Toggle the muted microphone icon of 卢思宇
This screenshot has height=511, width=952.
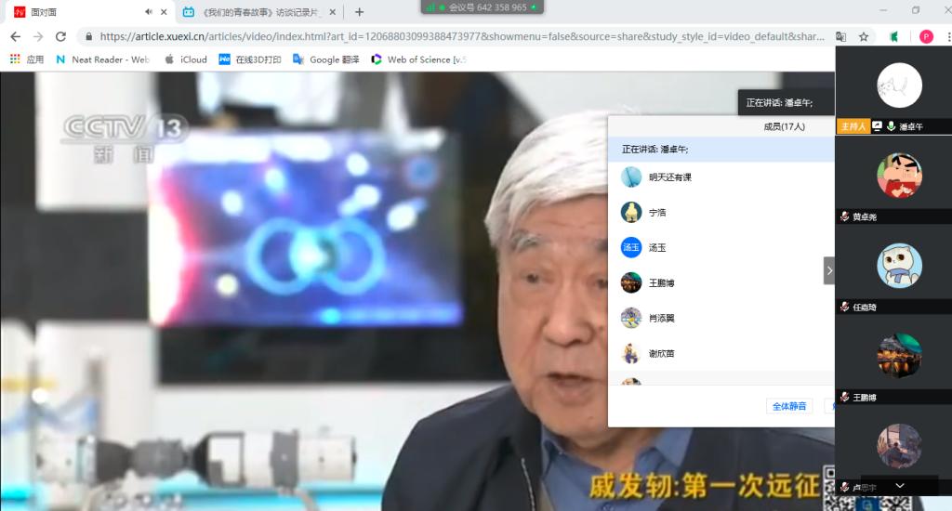coord(844,487)
